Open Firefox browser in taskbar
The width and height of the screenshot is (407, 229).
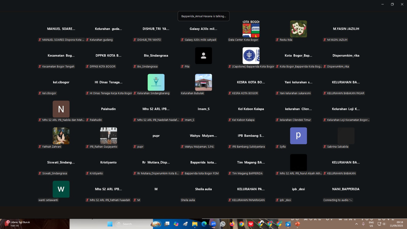[x=232, y=224]
